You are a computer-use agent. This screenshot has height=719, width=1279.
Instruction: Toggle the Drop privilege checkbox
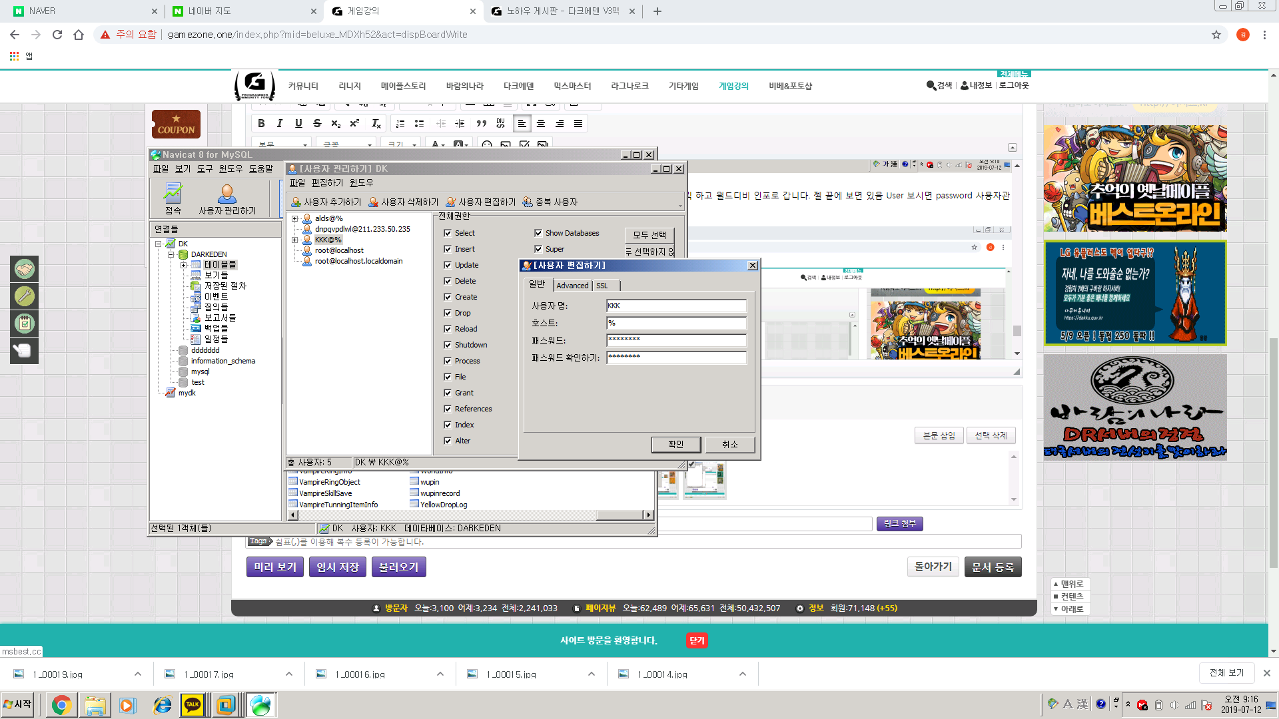(x=448, y=313)
